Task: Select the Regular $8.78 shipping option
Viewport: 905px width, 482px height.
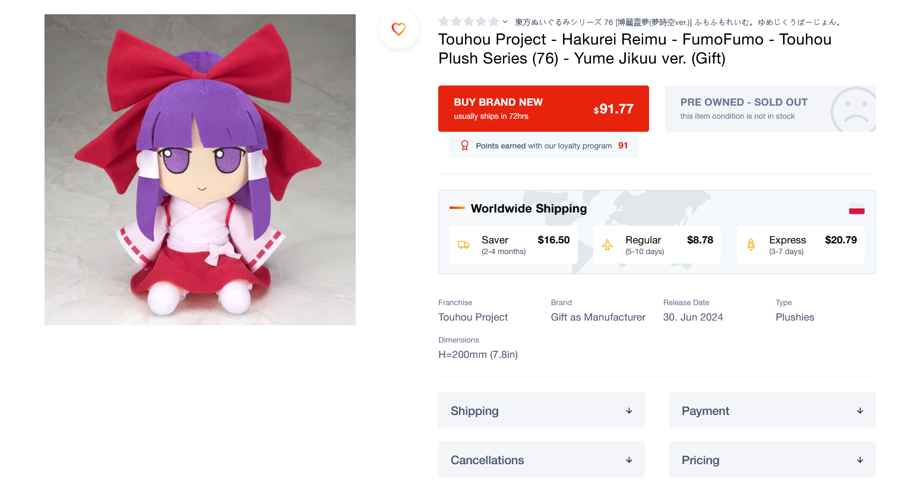Action: click(657, 245)
